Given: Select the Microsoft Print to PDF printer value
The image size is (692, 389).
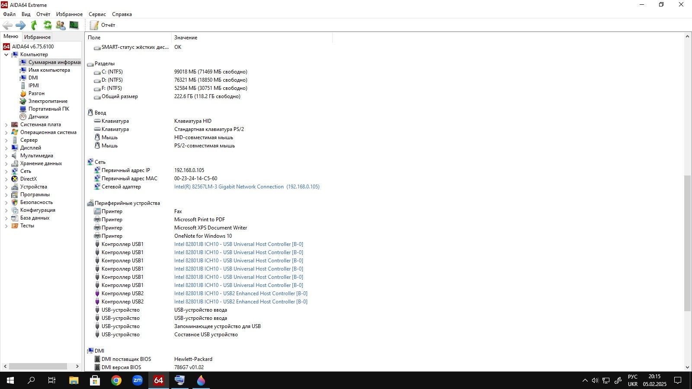Looking at the screenshot, I should tap(199, 220).
